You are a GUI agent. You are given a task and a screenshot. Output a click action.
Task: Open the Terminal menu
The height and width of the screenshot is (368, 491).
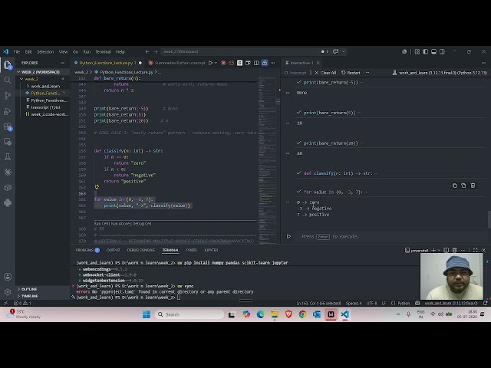(x=103, y=51)
